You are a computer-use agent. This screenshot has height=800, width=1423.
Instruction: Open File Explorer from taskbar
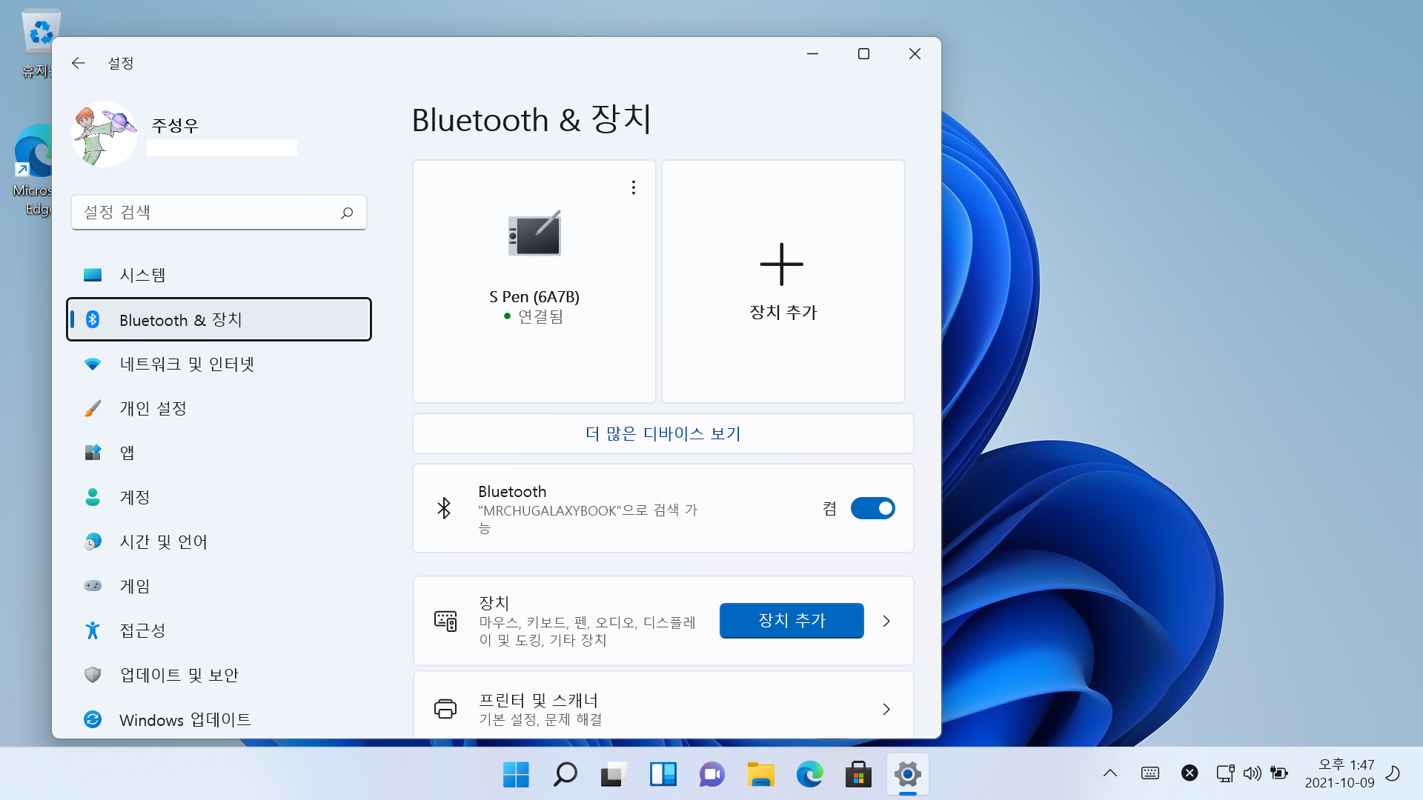coord(760,775)
